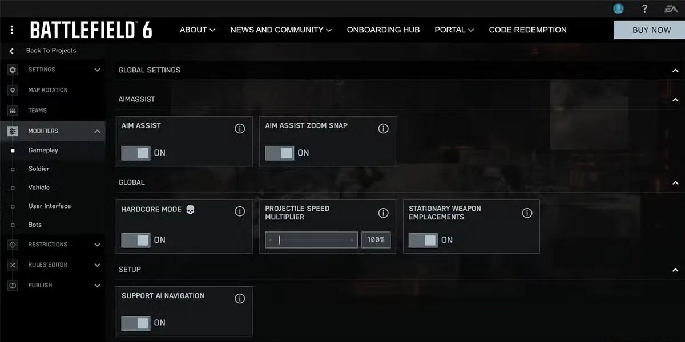The height and width of the screenshot is (342, 685).
Task: Toggle the Aim Assist switch
Action: click(x=136, y=153)
